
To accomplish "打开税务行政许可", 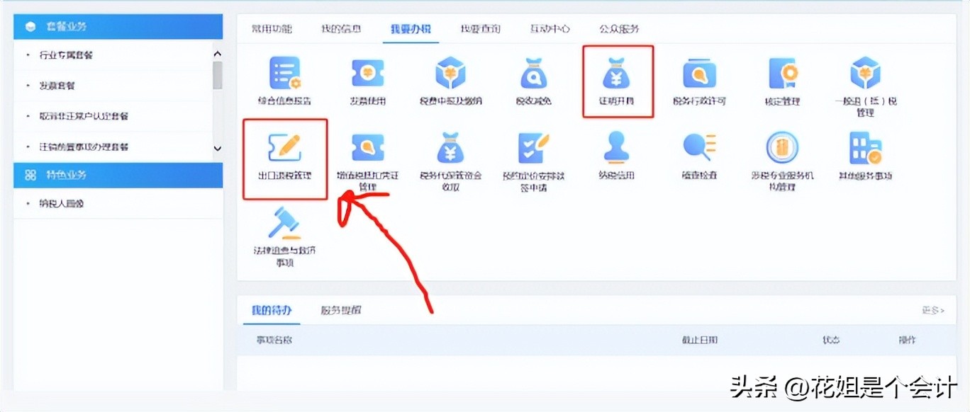I will 699,78.
